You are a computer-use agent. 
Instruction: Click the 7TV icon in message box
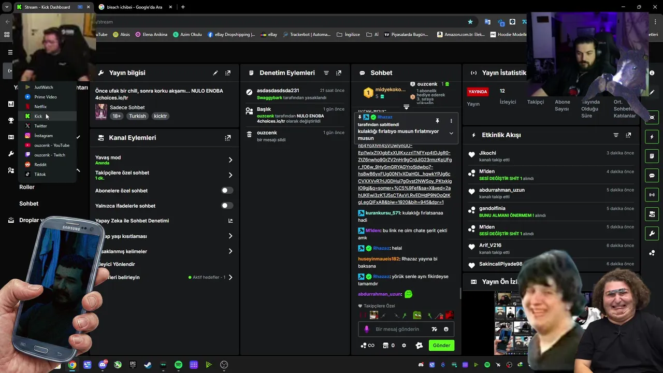click(434, 329)
